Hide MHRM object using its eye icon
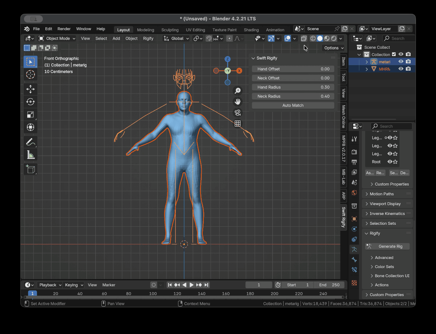436x334 pixels. (401, 69)
